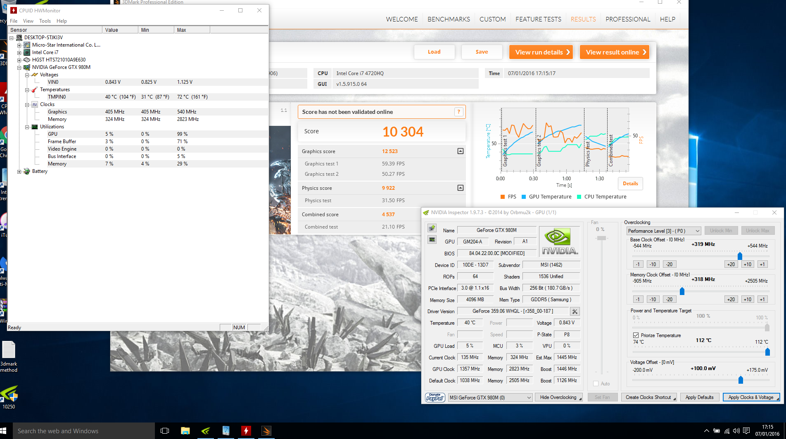The width and height of the screenshot is (786, 439).
Task: Click the battery tray icon
Action: coord(717,431)
